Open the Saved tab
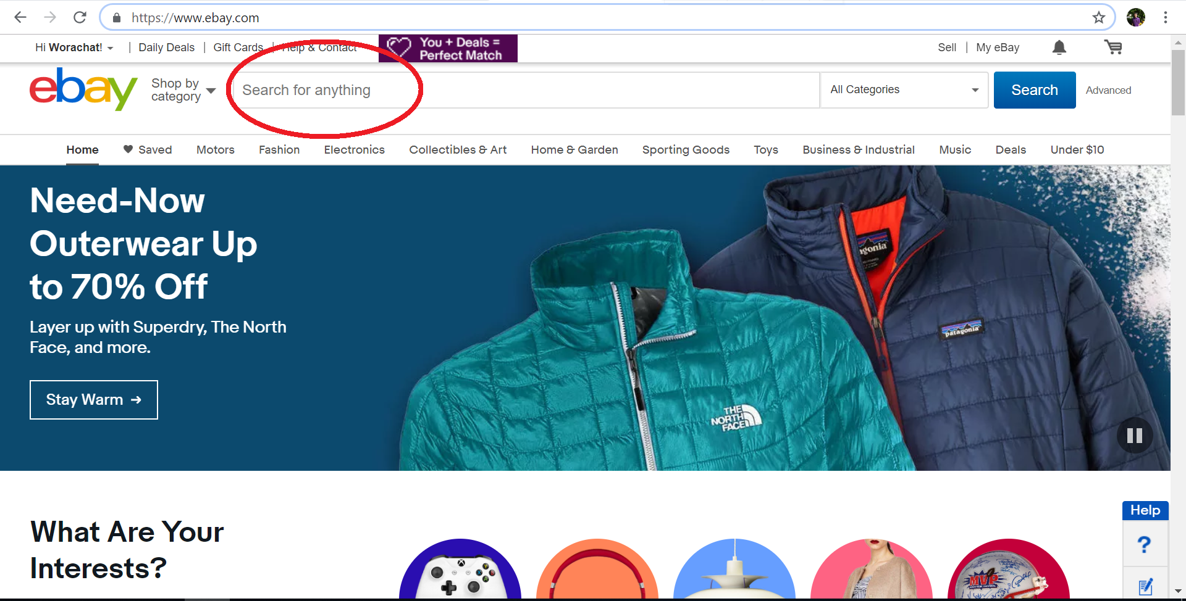The image size is (1186, 601). pos(148,150)
